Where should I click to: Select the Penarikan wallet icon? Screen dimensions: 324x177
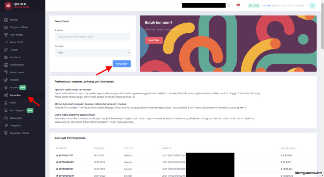(6, 95)
